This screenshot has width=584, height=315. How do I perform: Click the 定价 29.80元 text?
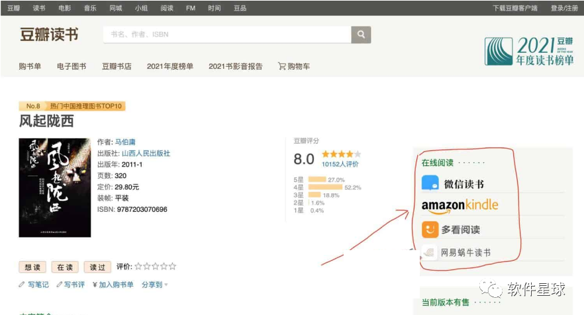[x=118, y=187]
